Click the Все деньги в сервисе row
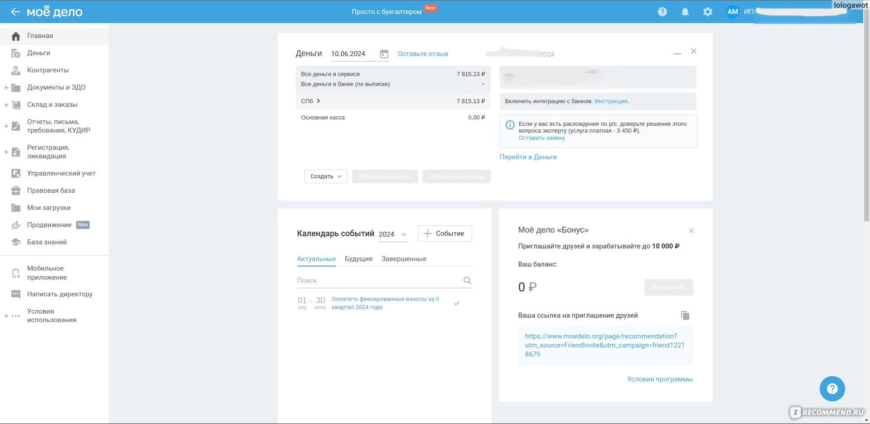 tap(393, 74)
